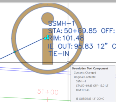The width and height of the screenshot is (116, 102).
Task: Select the RIM: 101.48 text
Action: [66, 38]
